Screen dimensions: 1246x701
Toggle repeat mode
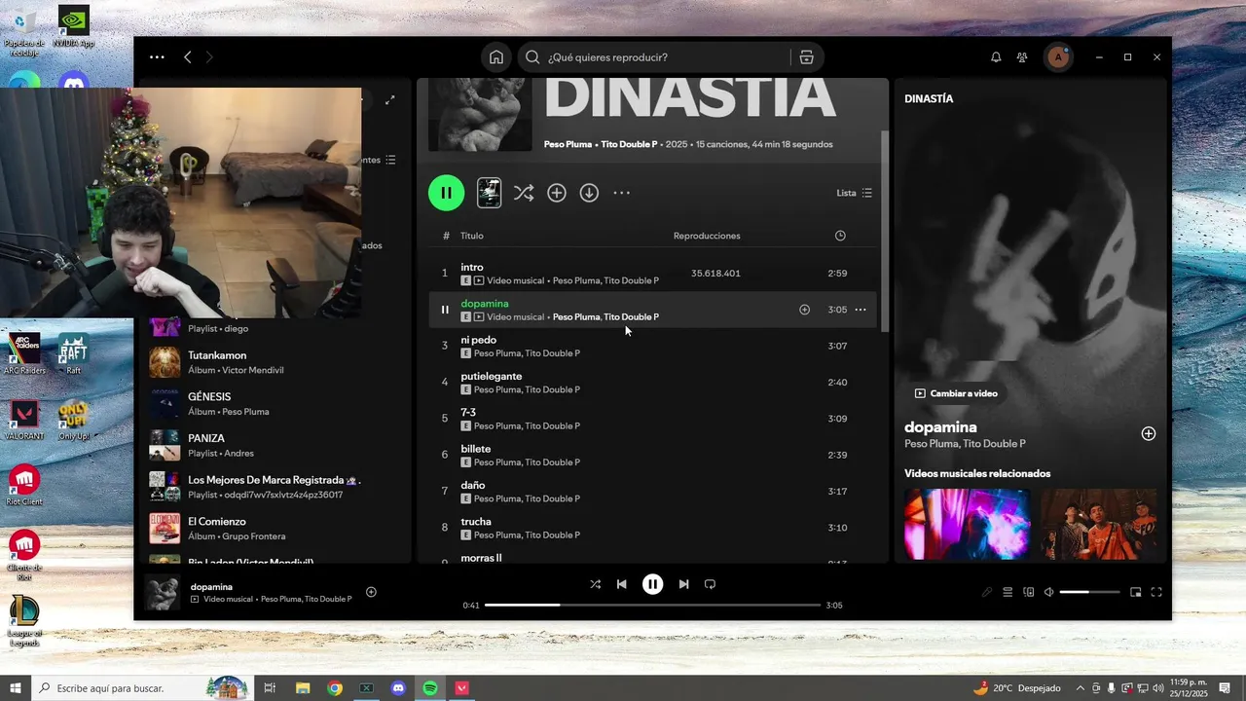point(710,584)
